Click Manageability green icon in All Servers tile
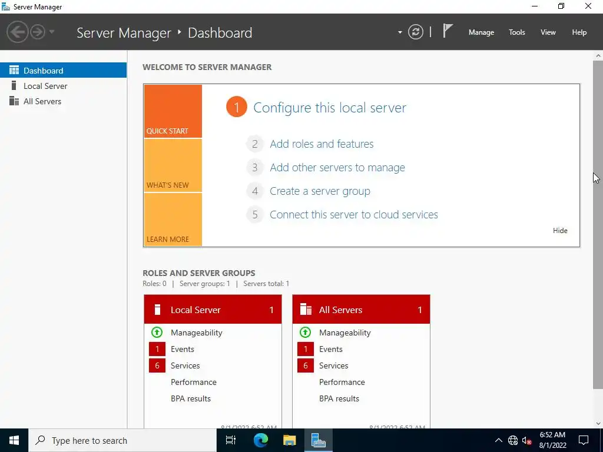The width and height of the screenshot is (603, 452). click(x=306, y=332)
